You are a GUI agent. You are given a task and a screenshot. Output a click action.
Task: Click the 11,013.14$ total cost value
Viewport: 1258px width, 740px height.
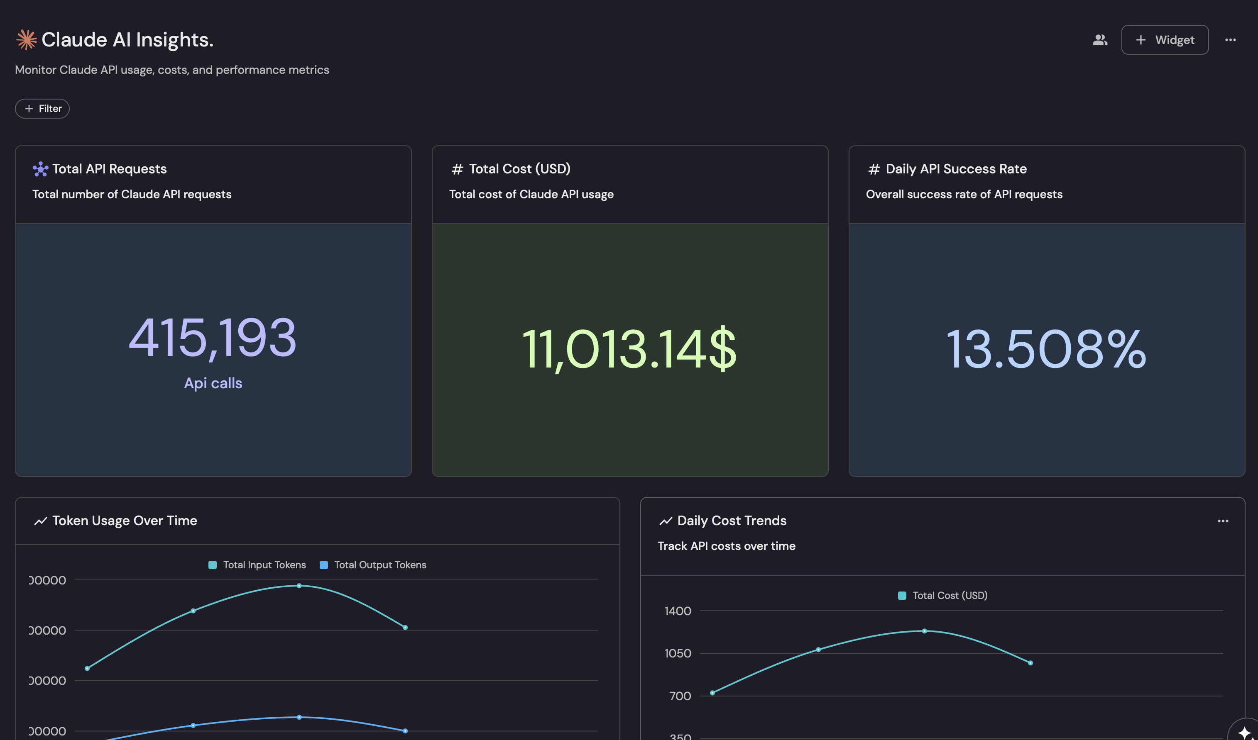[629, 349]
